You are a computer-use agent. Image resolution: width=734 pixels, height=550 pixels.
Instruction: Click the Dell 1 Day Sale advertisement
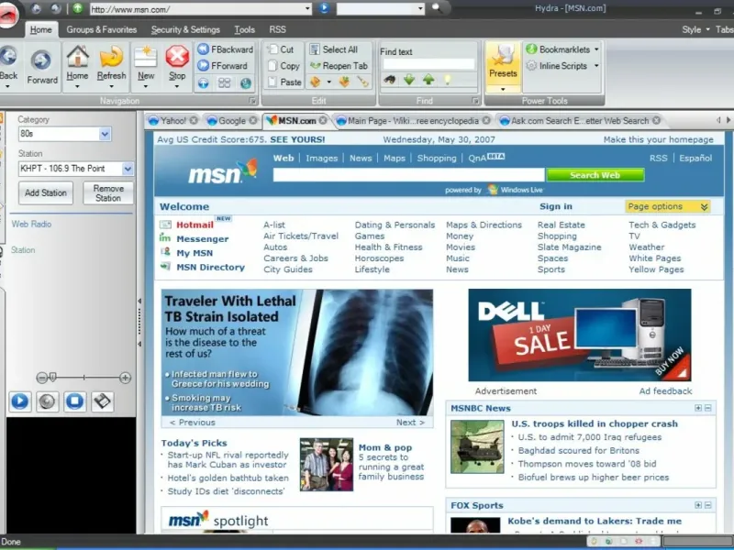(x=580, y=335)
